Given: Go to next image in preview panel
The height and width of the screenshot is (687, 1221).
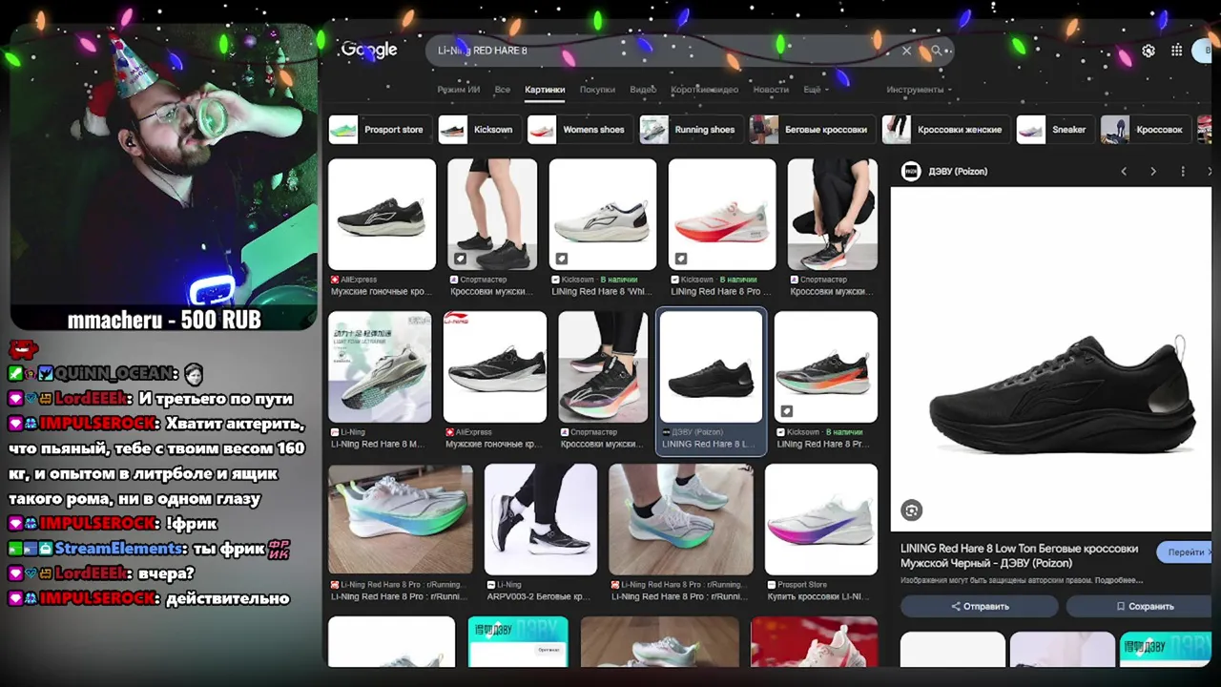Looking at the screenshot, I should click(x=1153, y=172).
